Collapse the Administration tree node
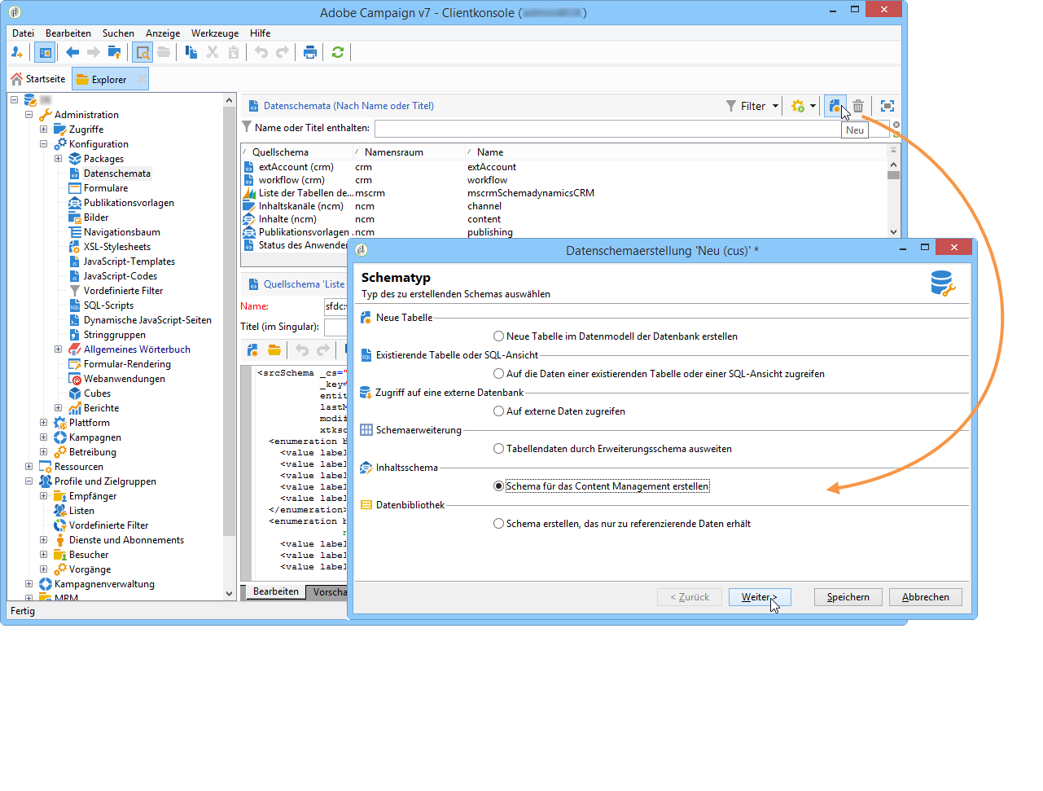1043x791 pixels. point(29,115)
